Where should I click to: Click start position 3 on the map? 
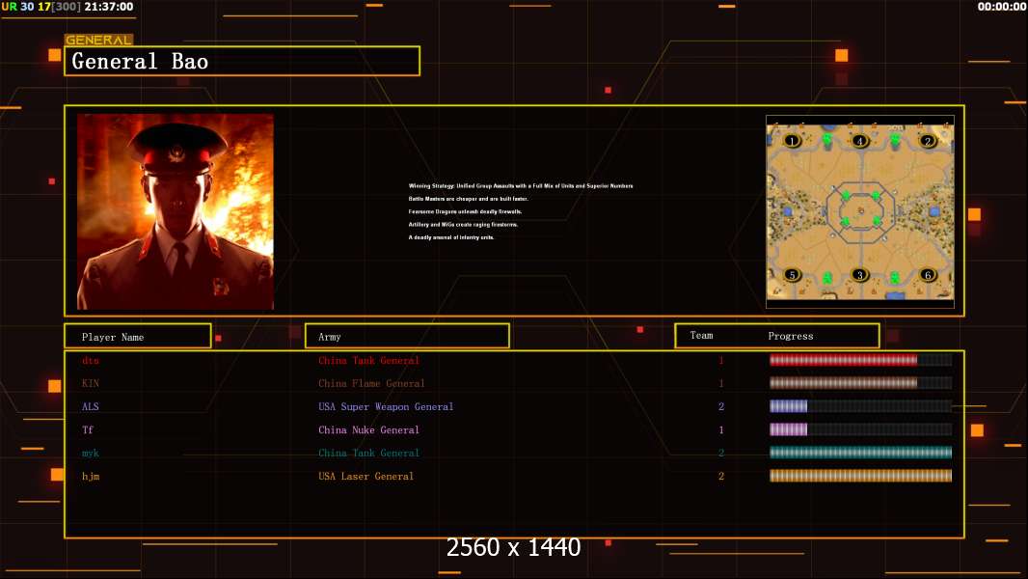tap(859, 275)
